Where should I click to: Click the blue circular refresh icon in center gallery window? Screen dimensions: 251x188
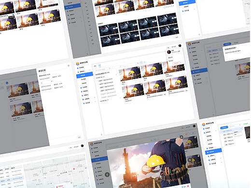coord(141,63)
